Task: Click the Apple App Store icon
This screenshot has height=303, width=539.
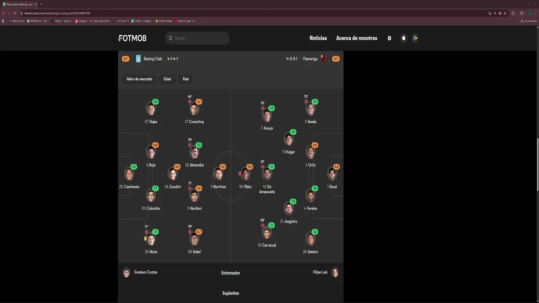Action: (404, 38)
